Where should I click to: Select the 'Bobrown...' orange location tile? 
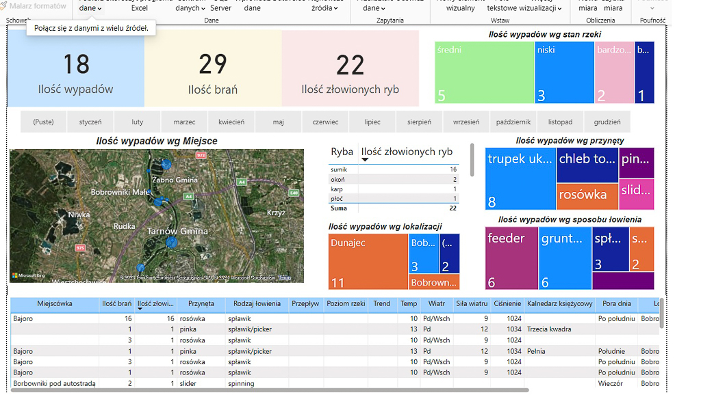(x=434, y=281)
